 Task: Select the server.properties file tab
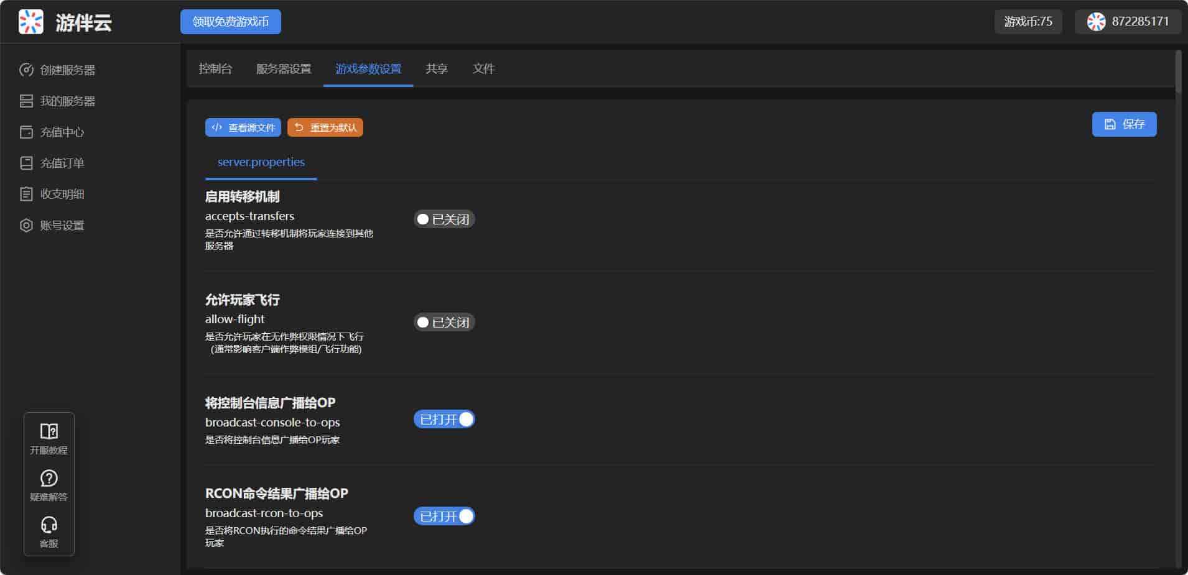coord(261,162)
